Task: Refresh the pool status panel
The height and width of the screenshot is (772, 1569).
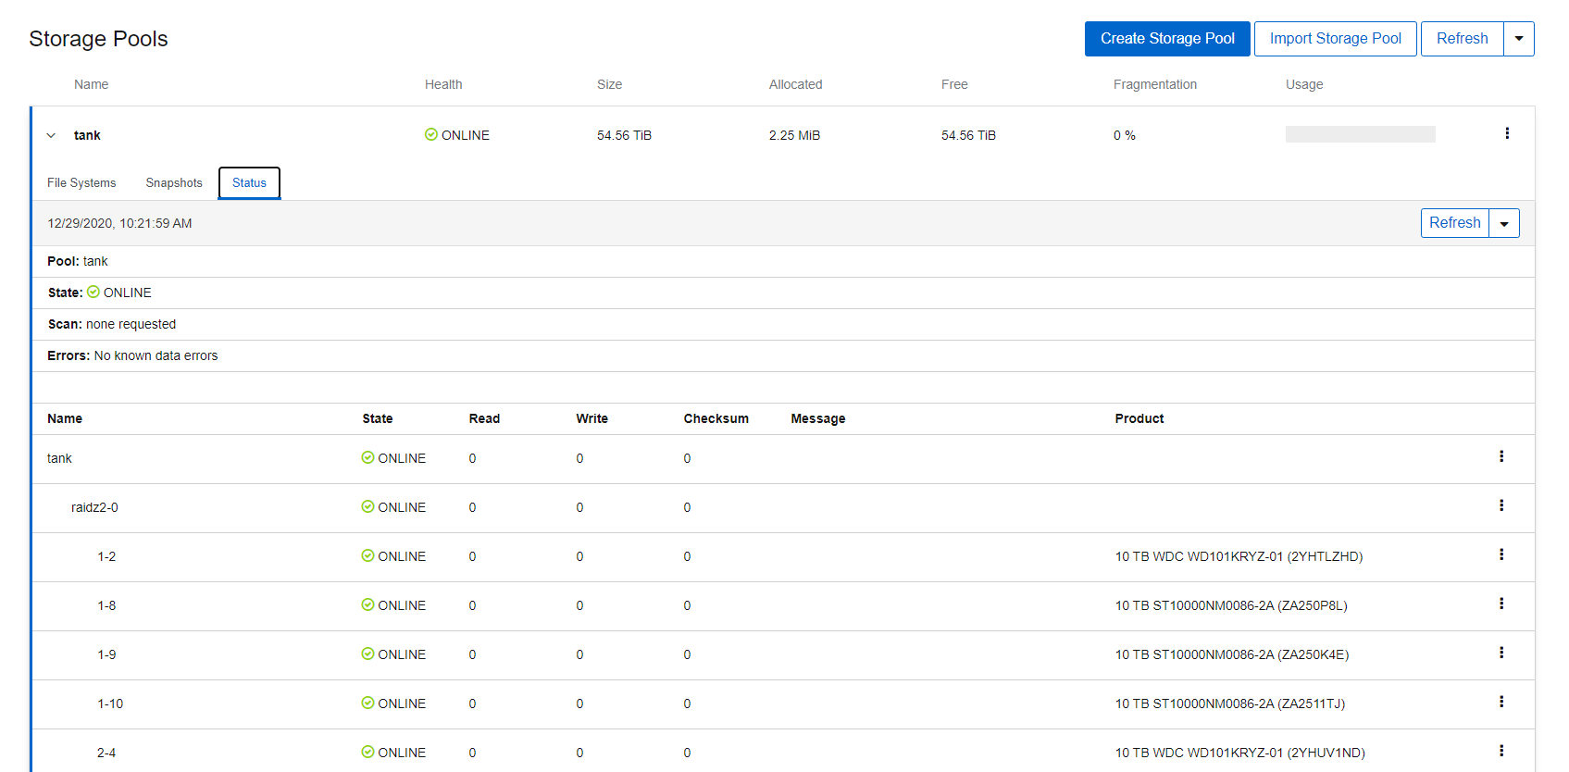Action: point(1454,223)
